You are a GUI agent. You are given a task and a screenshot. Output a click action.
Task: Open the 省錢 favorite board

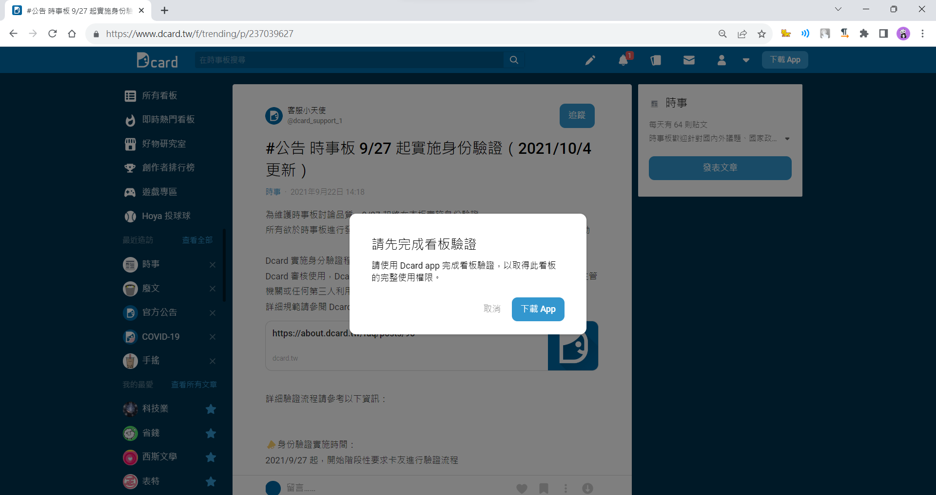pyautogui.click(x=141, y=433)
